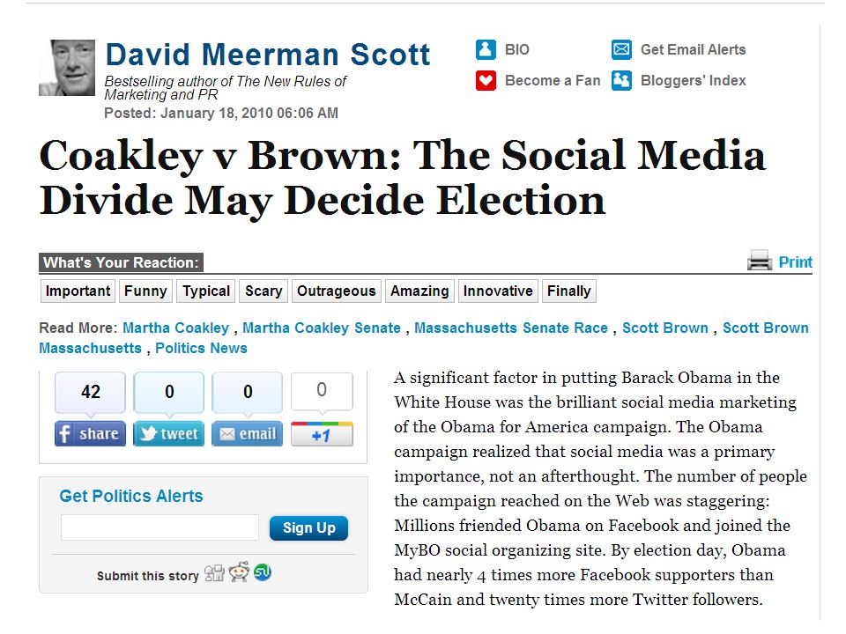
Task: Open the BIO person icon
Action: [x=486, y=49]
